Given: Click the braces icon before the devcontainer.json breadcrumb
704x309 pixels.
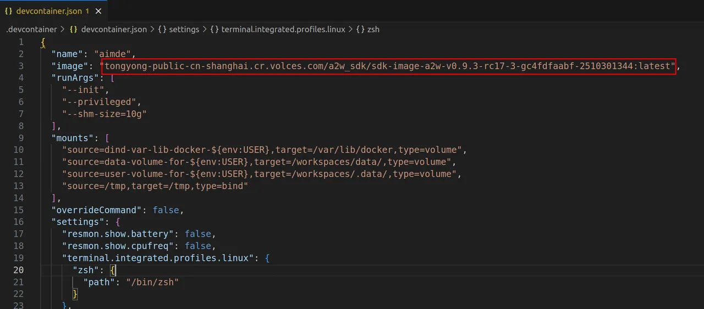Looking at the screenshot, I should point(73,29).
